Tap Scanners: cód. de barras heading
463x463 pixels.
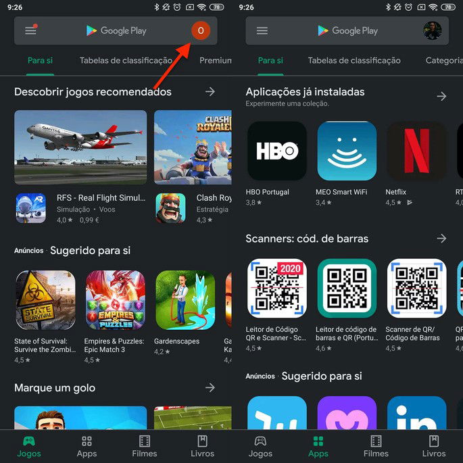tap(307, 239)
